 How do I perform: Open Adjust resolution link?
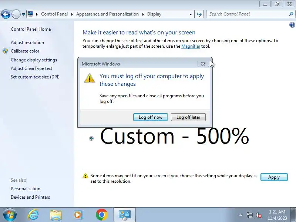27,43
